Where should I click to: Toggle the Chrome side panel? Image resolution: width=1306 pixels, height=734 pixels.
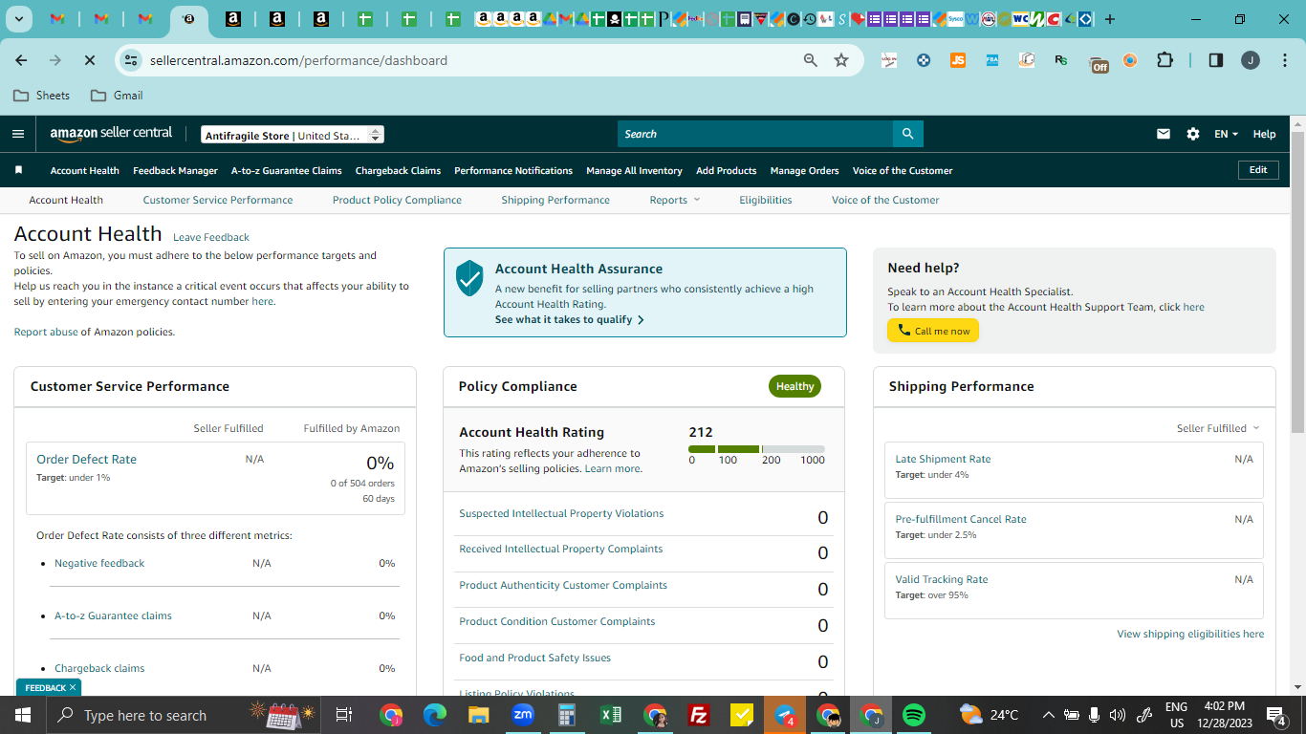point(1216,60)
